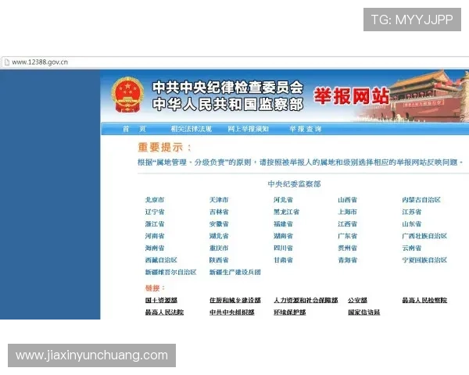
Task: Open the 上海市 link
Action: tap(348, 212)
